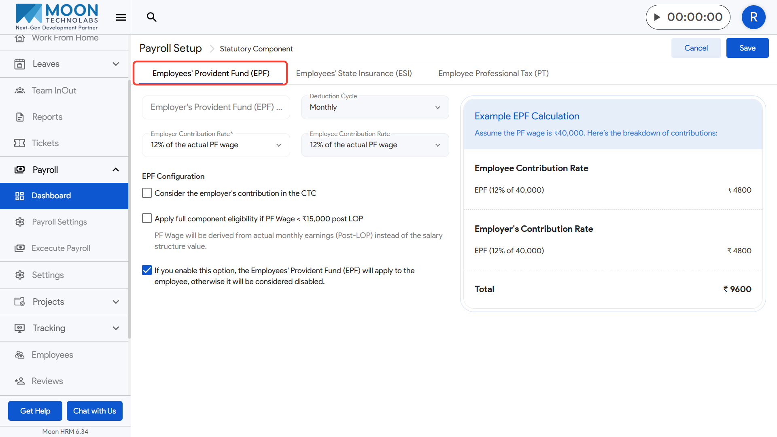
Task: Collapse the Payroll sidebar section
Action: (x=116, y=170)
